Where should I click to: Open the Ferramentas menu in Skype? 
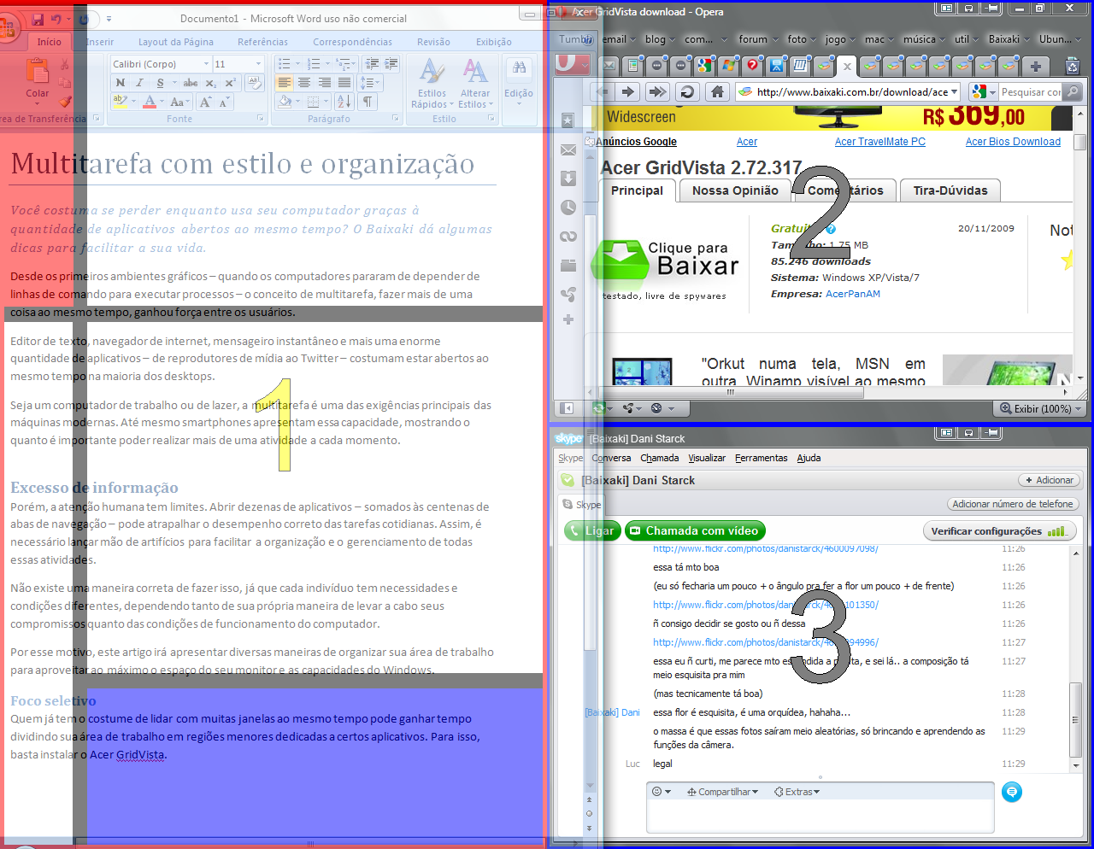[x=761, y=458]
